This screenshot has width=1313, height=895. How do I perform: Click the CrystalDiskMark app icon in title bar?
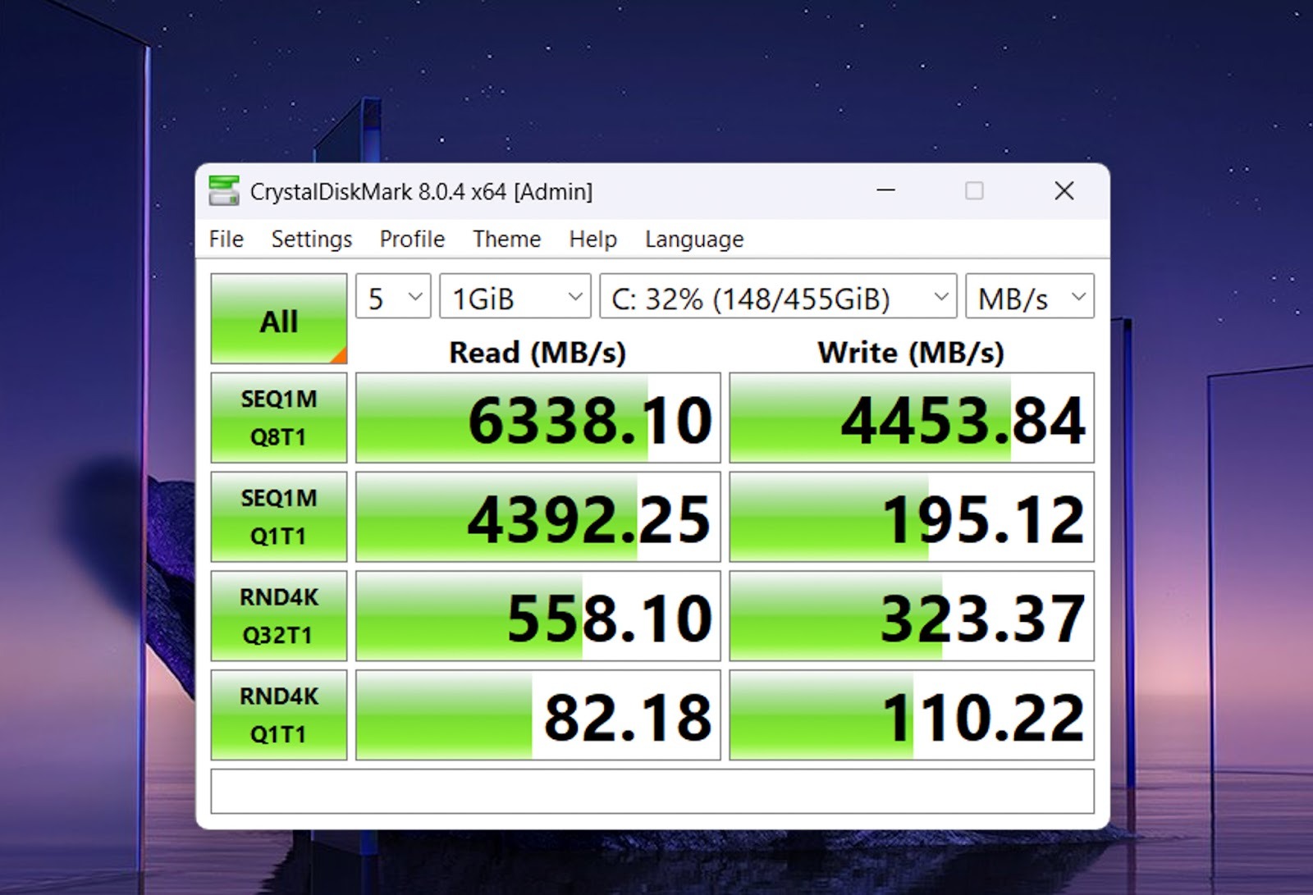pos(224,191)
